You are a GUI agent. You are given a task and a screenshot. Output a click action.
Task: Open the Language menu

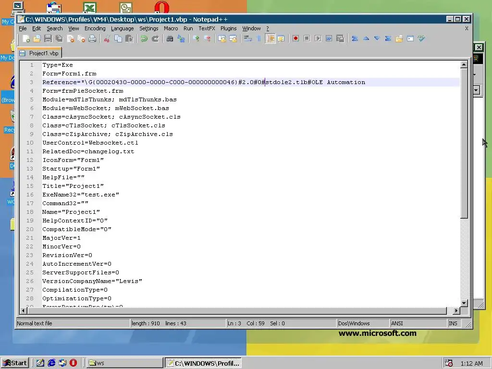click(122, 28)
